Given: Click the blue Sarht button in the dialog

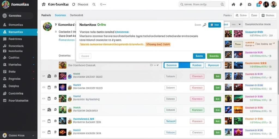Looking at the screenshot, I should coord(199,56).
